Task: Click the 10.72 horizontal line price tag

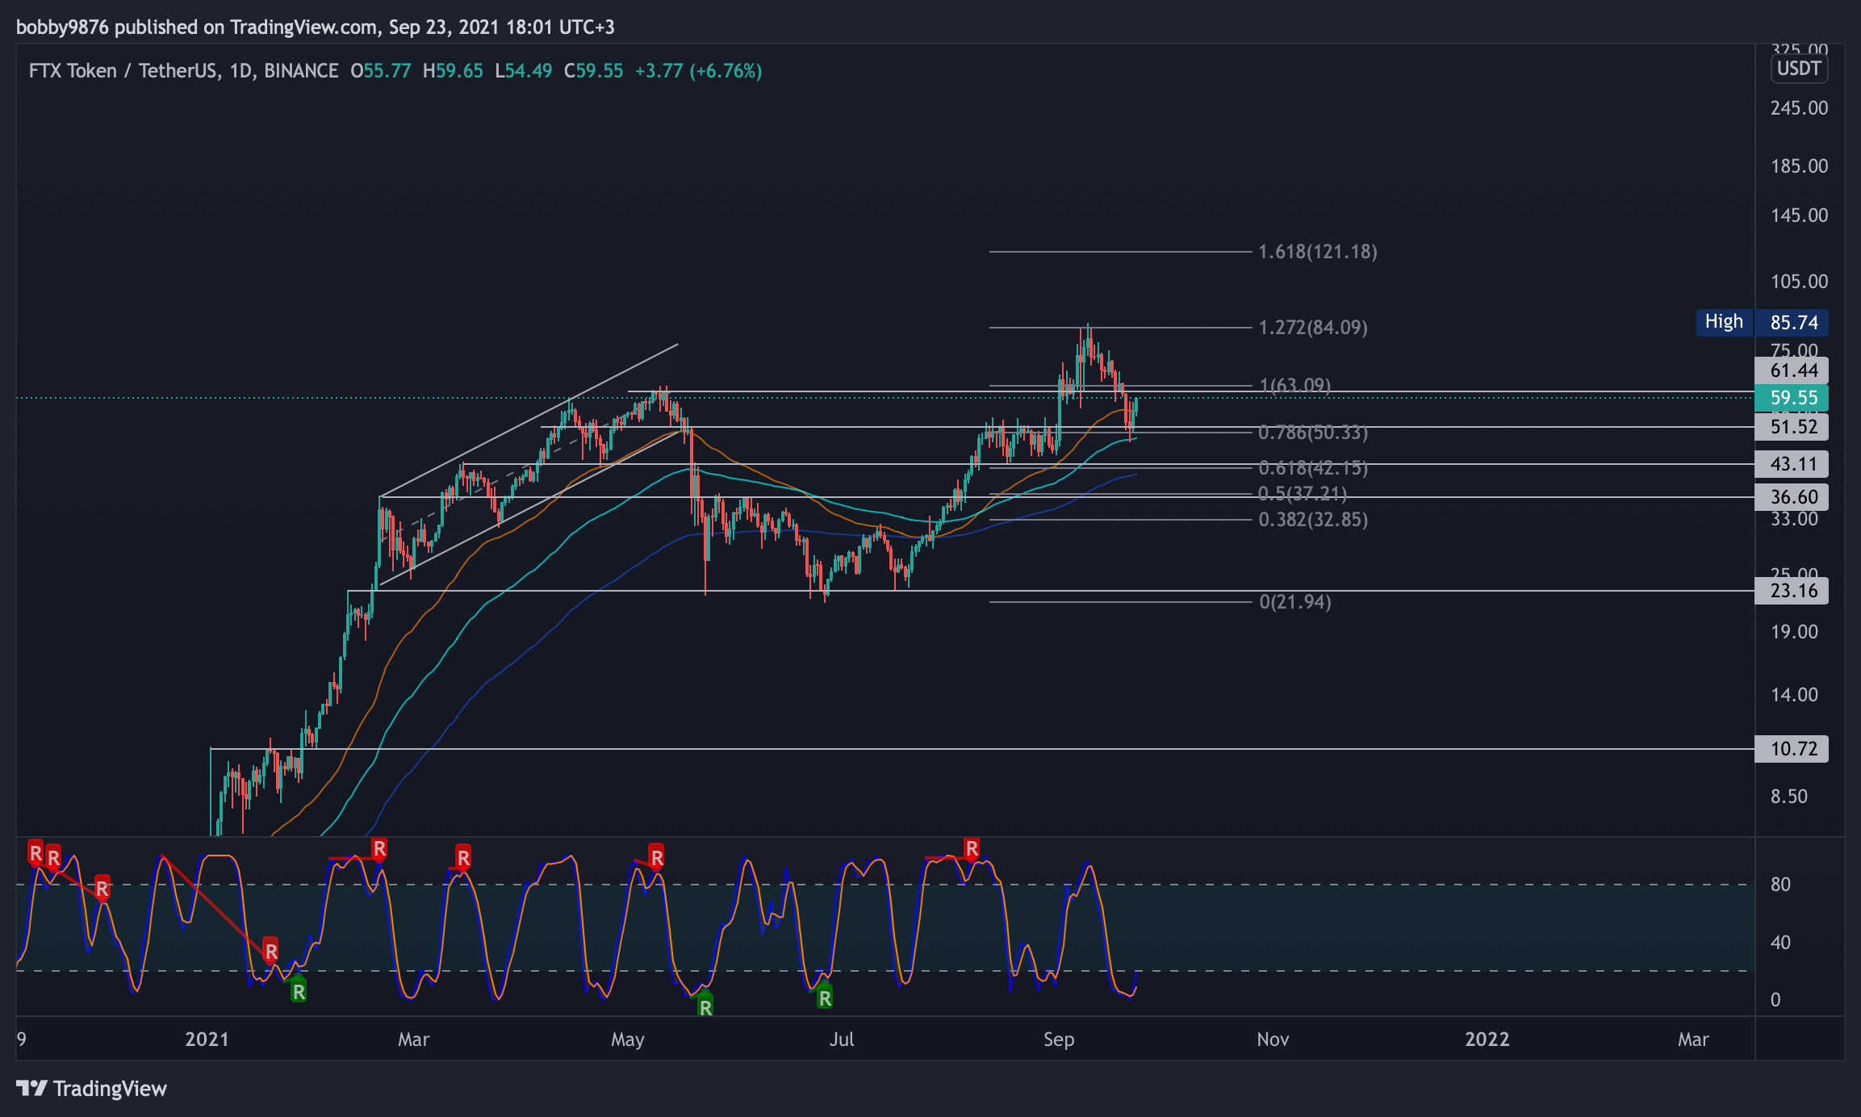Action: [x=1792, y=749]
